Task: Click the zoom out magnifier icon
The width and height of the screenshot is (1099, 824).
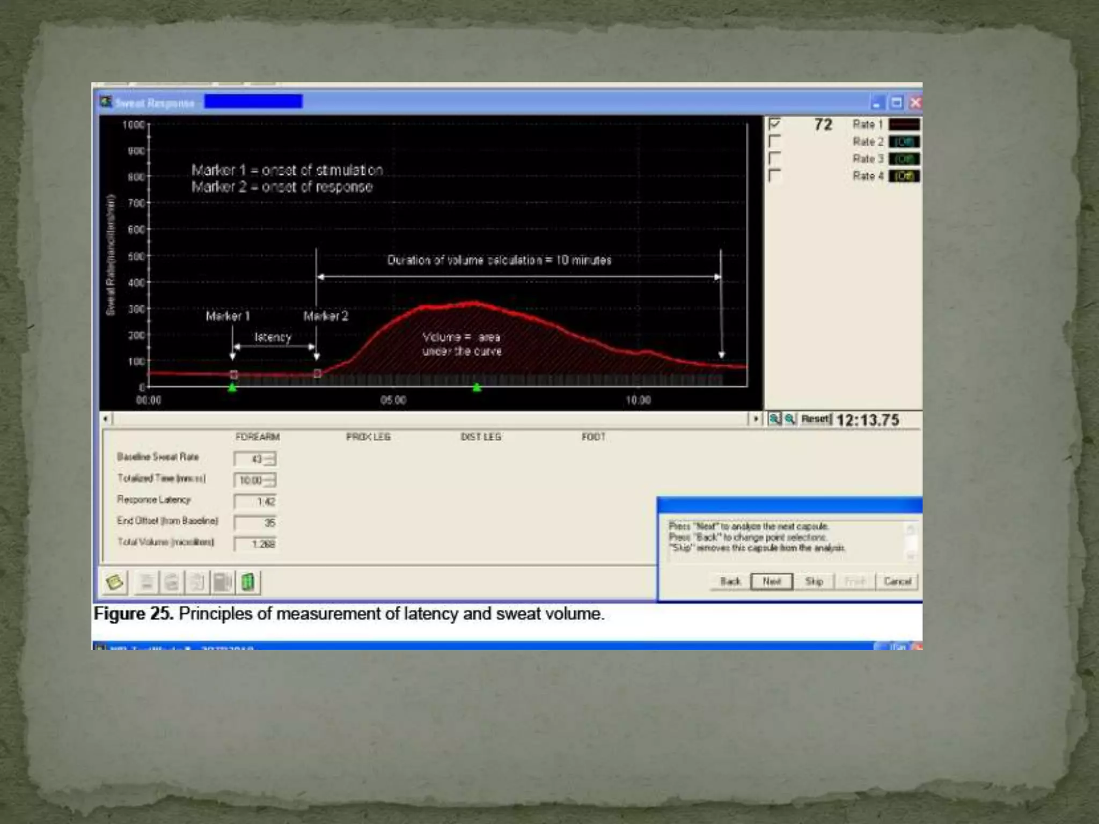Action: click(790, 419)
